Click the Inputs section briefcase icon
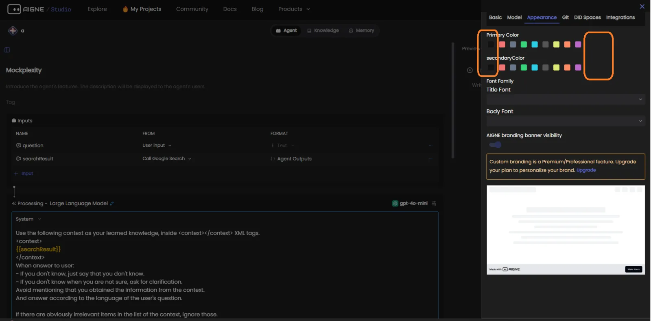 [x=14, y=121]
